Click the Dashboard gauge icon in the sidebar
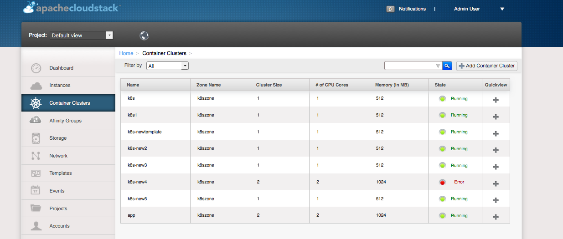 click(36, 68)
